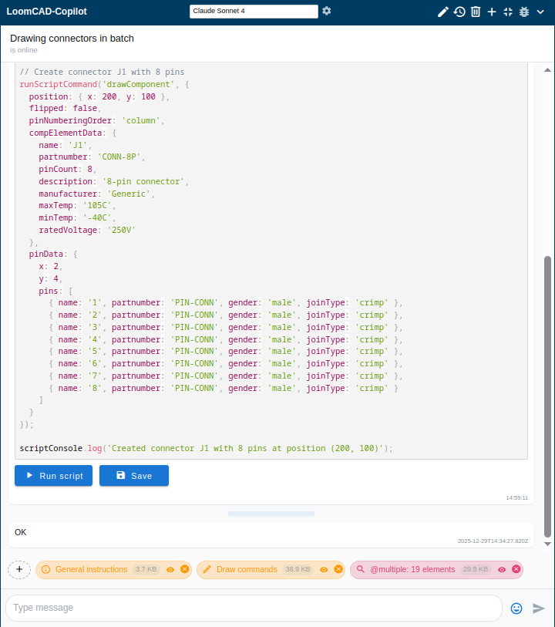The image size is (555, 627).
Task: Open the Claude Sonnet 4 model dropdown
Action: pos(254,11)
